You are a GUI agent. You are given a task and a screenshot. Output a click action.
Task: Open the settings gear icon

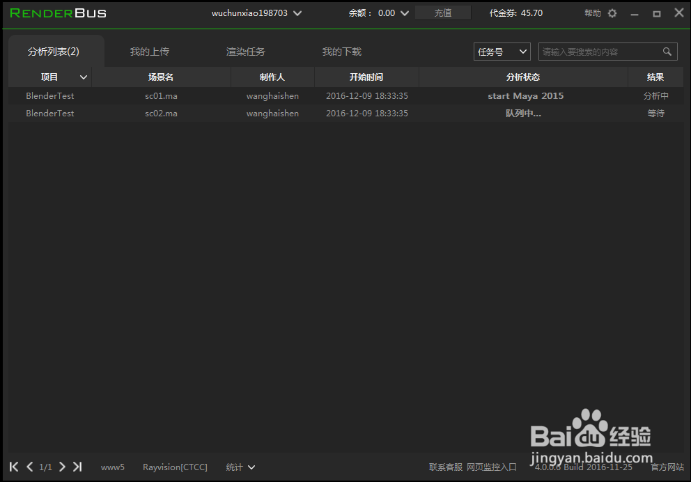coord(612,13)
